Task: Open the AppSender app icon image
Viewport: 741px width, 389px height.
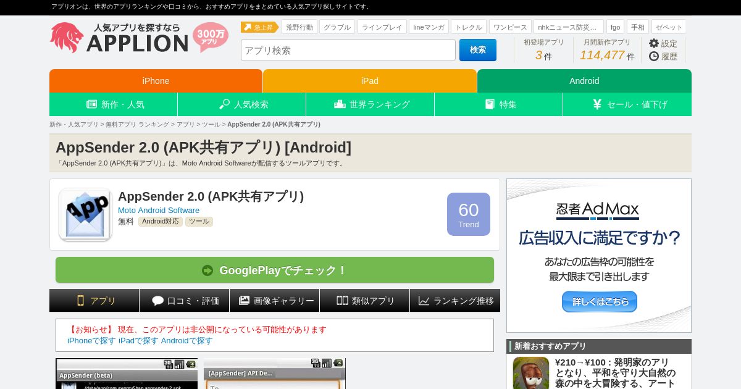Action: tap(85, 214)
